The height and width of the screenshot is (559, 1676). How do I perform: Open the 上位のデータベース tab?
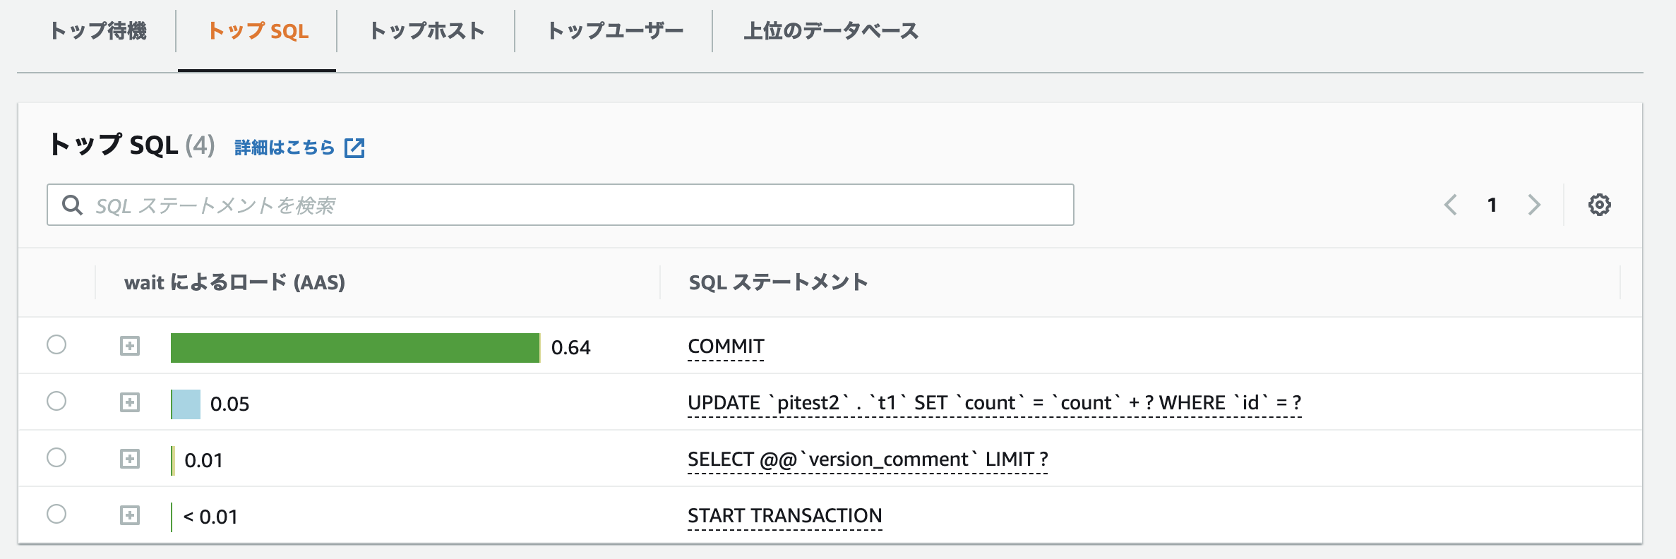click(x=830, y=31)
